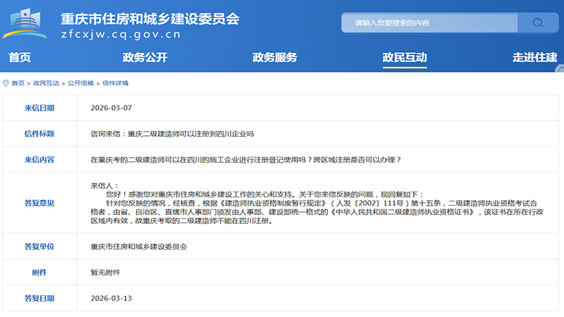Image resolution: width=564 pixels, height=317 pixels.
Task: Click the zfcxjw.cq.gov.cn domain text
Action: coord(121,35)
